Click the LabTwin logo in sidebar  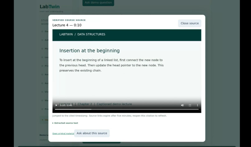click(x=50, y=7)
